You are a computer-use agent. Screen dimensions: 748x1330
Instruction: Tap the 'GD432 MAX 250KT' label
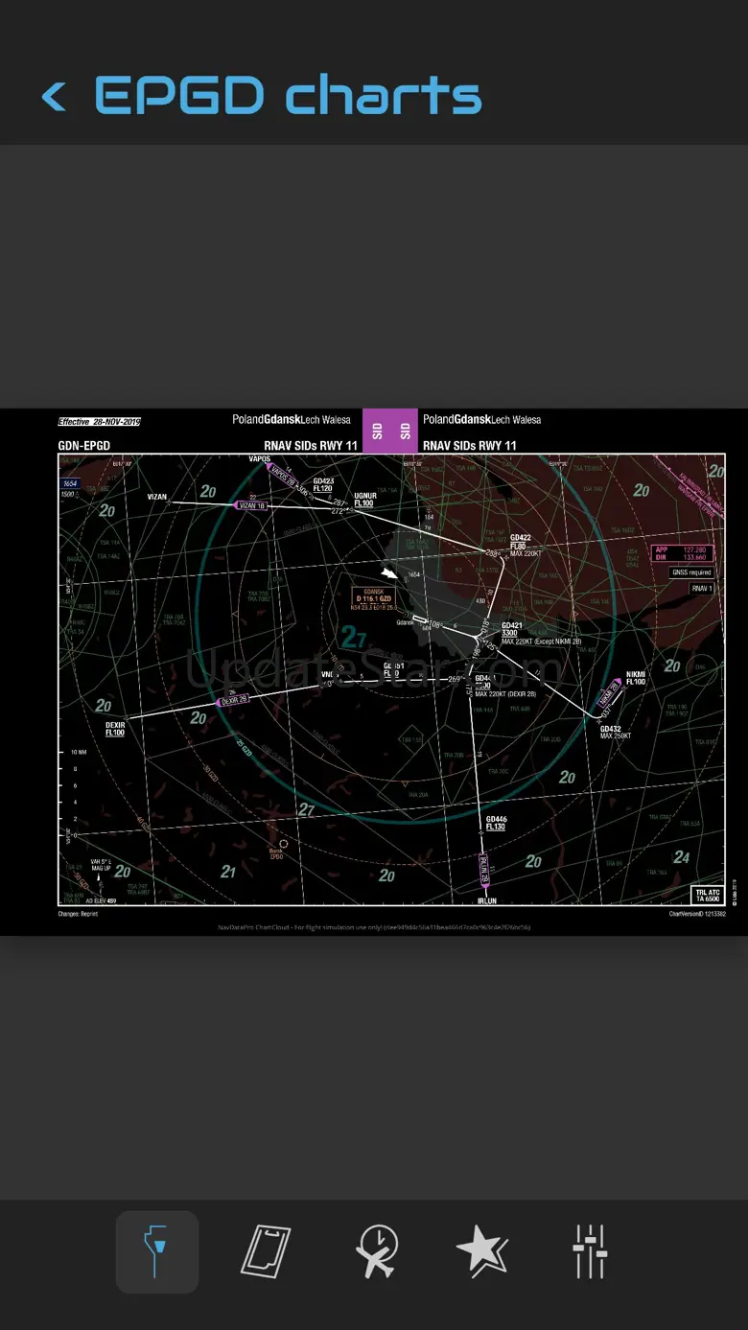pyautogui.click(x=616, y=733)
